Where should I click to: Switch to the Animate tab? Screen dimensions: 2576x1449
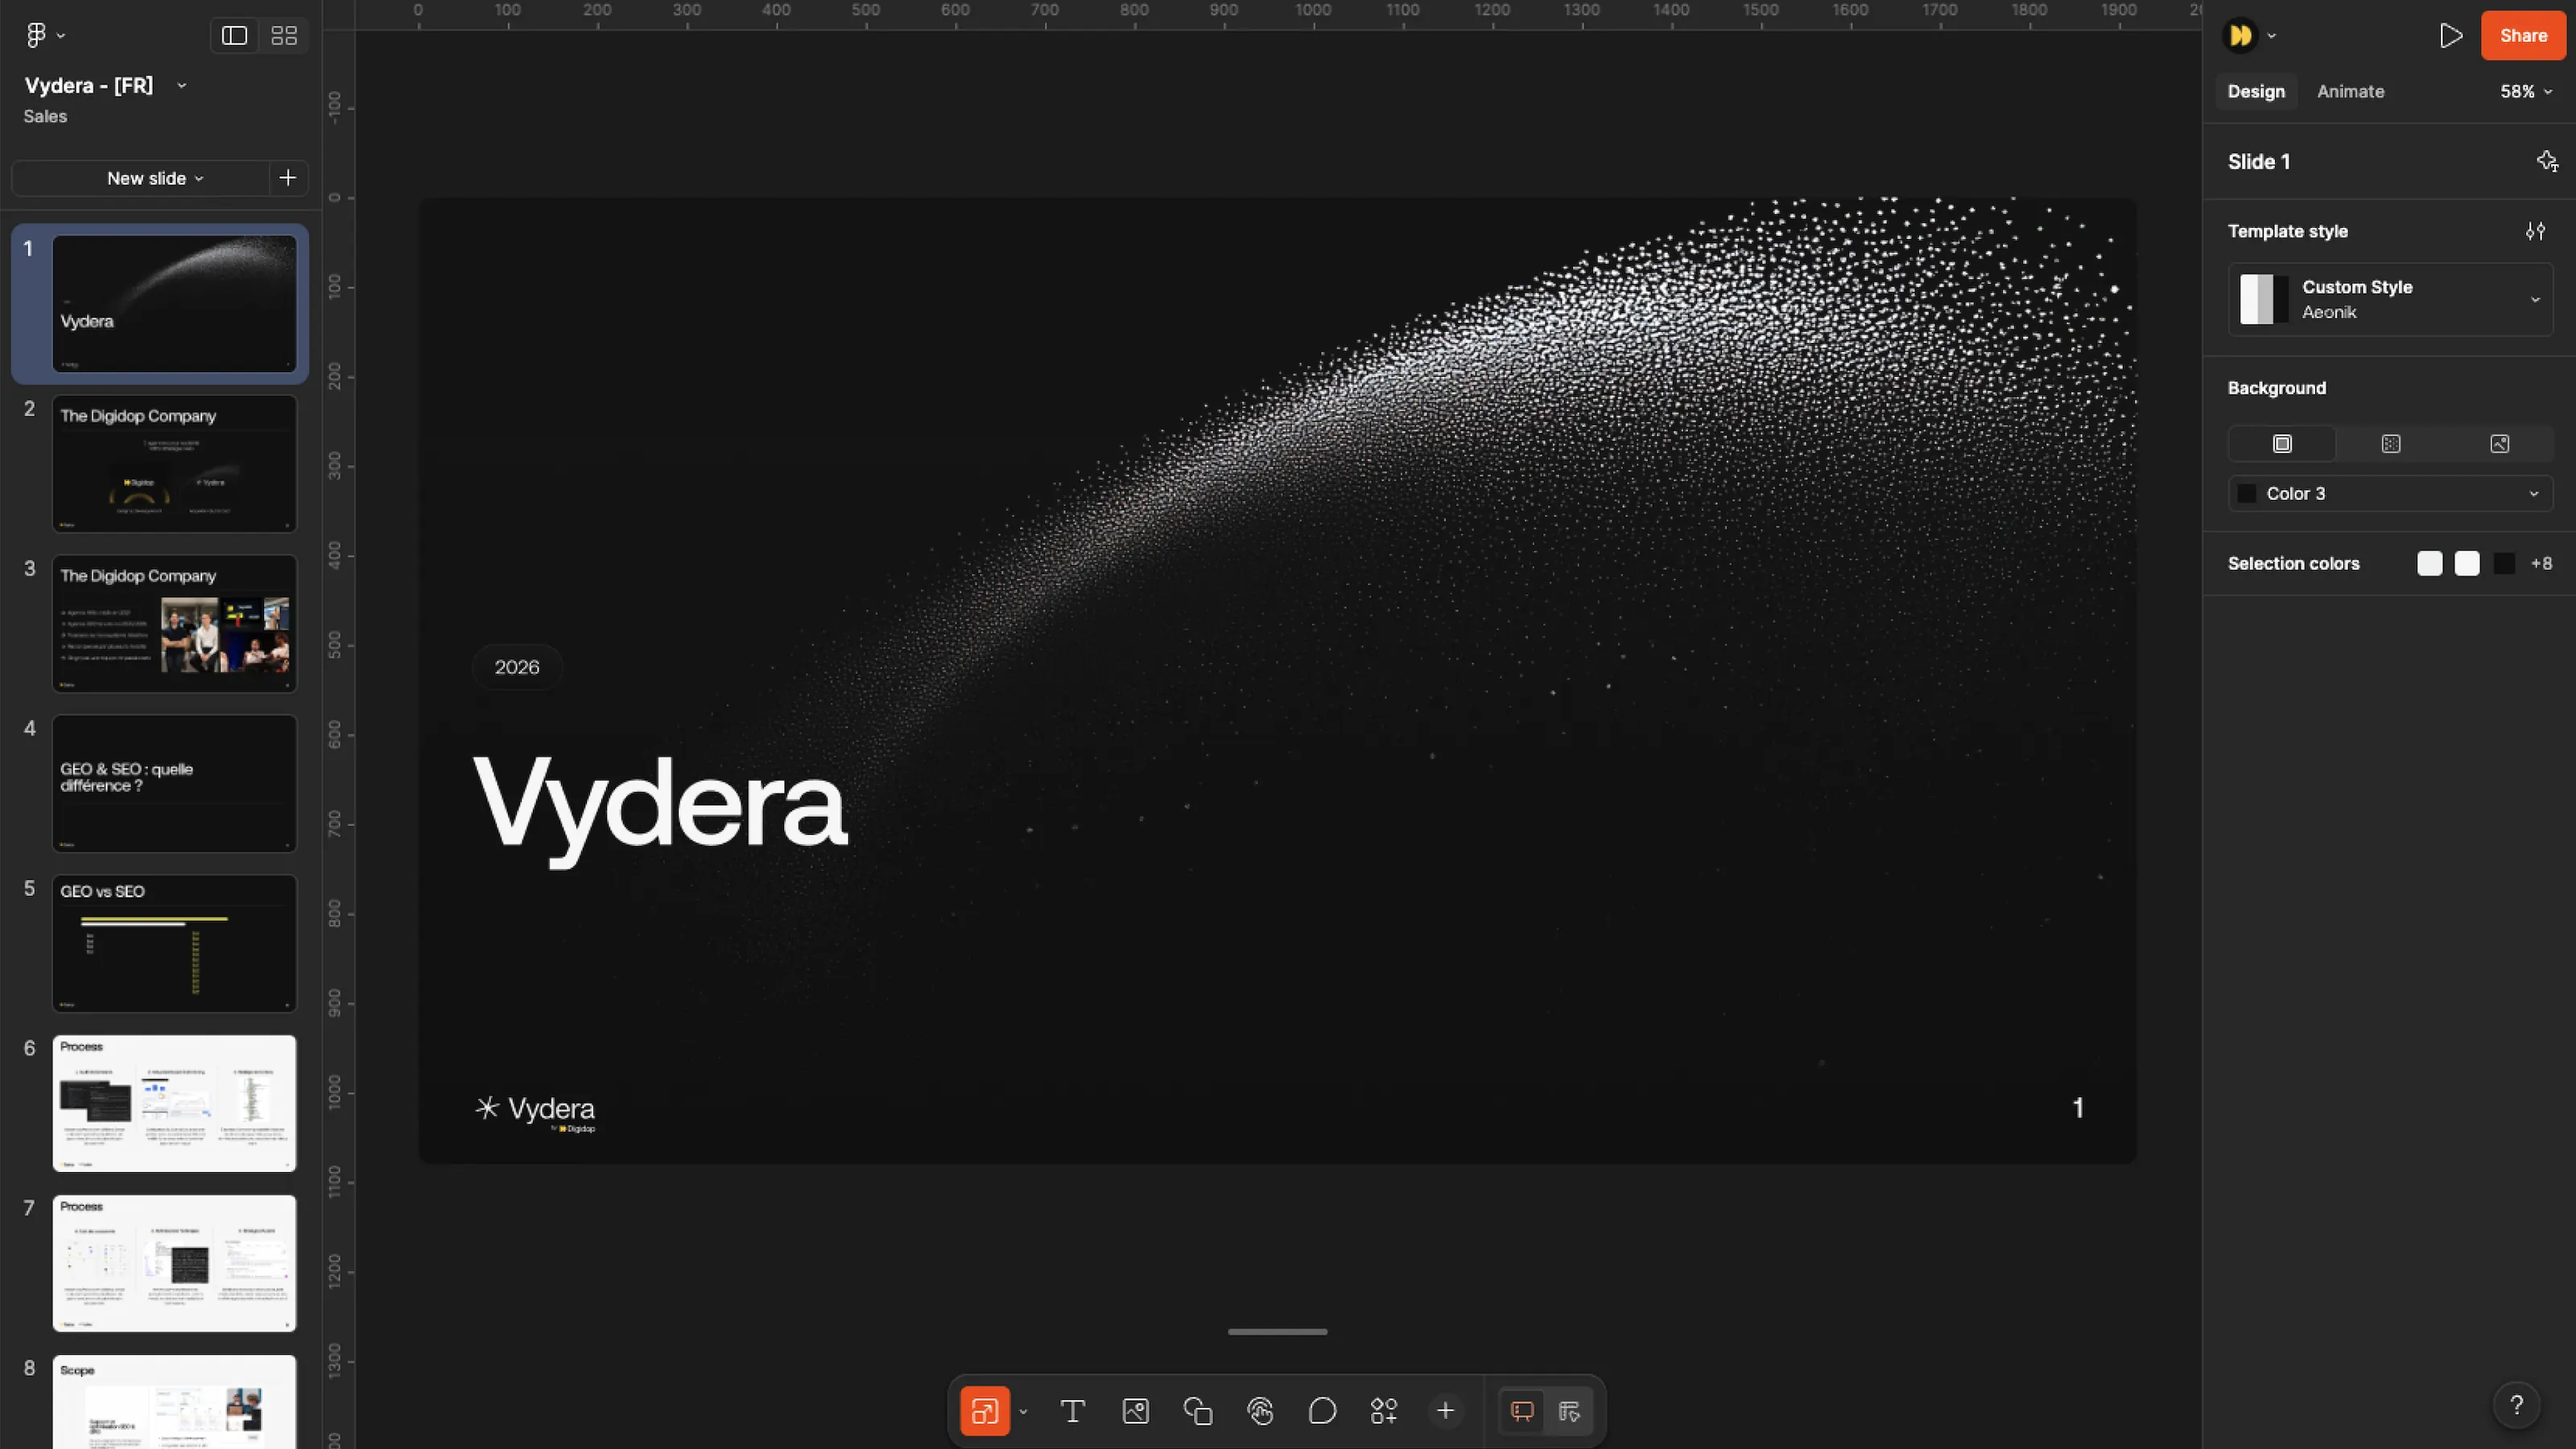[x=2350, y=91]
